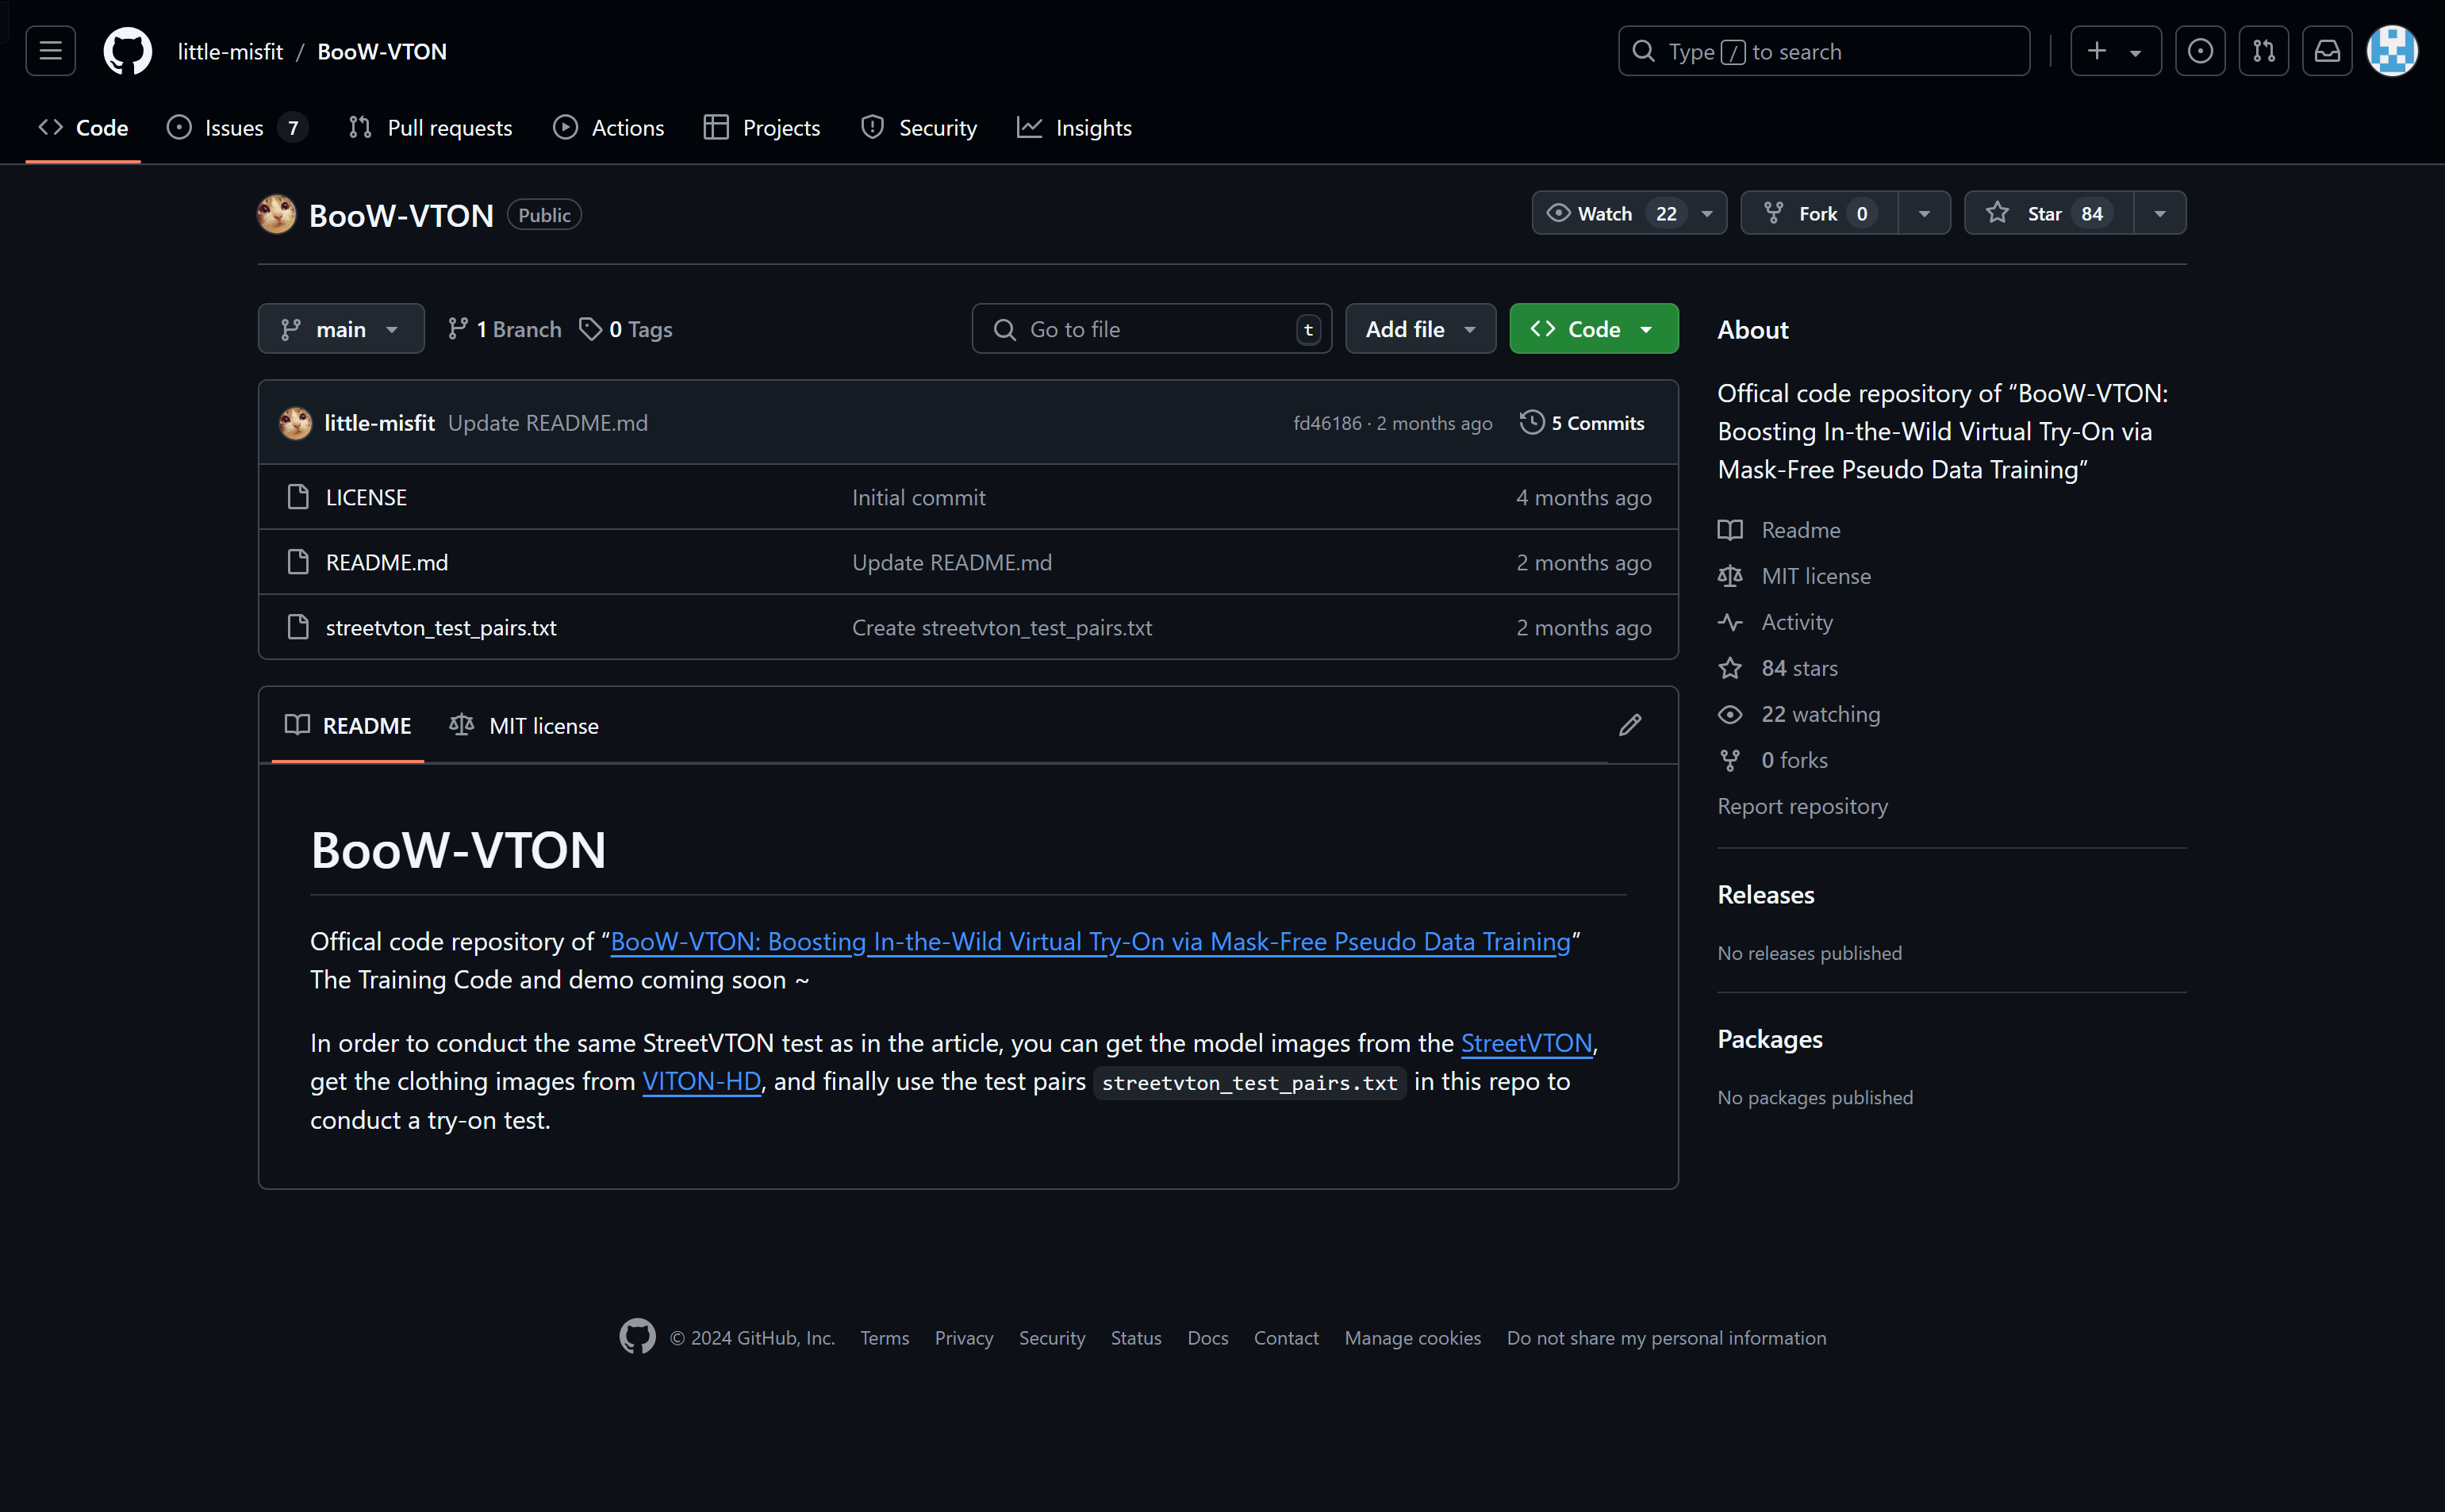Click the search magnifier icon in header

(1643, 51)
